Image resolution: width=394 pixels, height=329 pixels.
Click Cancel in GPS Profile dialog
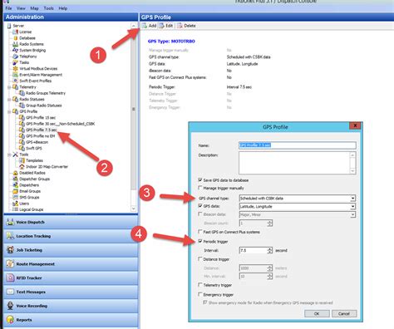pyautogui.click(x=344, y=313)
